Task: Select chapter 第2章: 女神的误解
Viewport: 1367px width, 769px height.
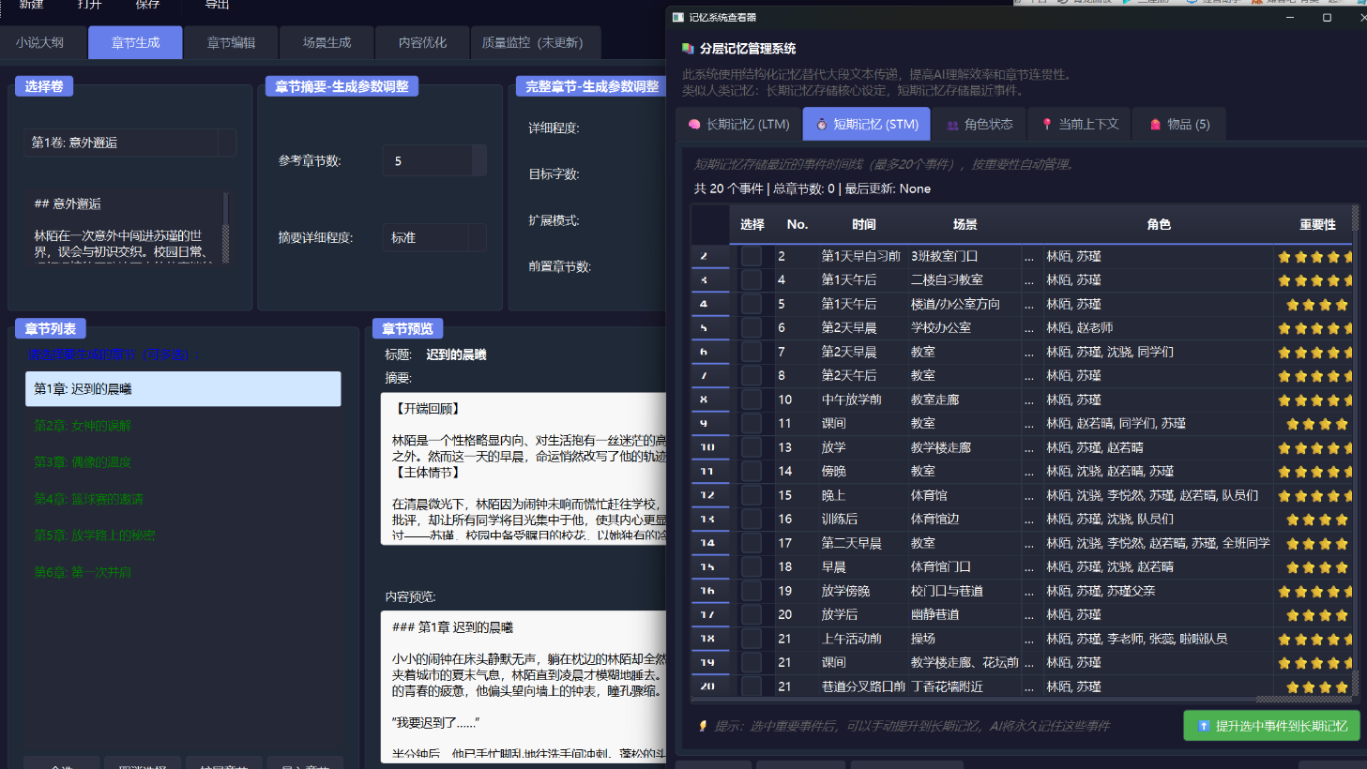Action: pyautogui.click(x=183, y=425)
